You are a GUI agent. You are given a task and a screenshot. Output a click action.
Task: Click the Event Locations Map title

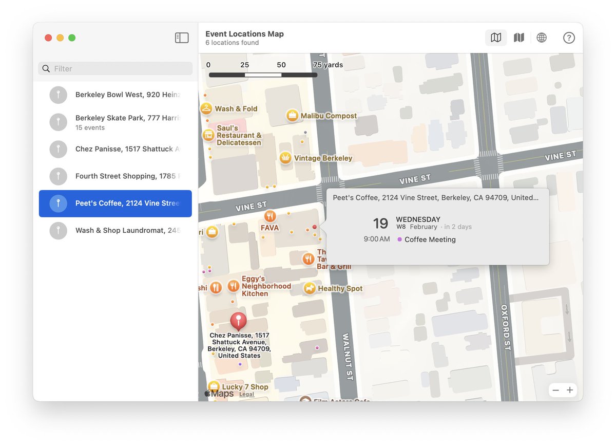244,34
